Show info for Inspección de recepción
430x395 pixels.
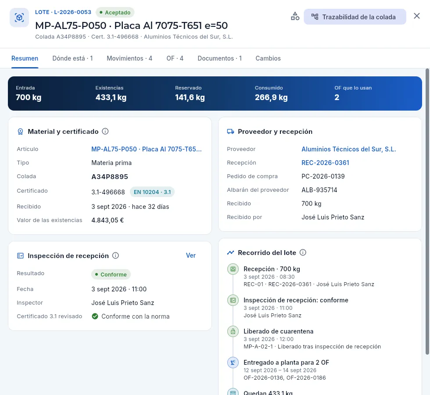pyautogui.click(x=116, y=255)
